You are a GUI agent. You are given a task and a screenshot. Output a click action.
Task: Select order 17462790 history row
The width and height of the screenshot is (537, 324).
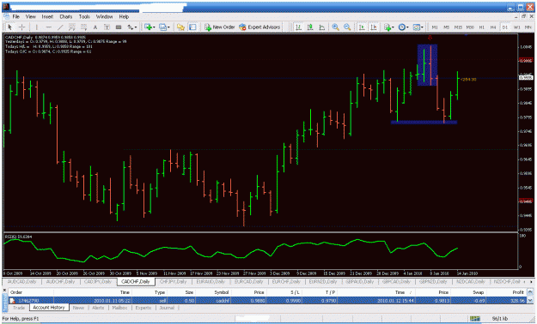point(267,300)
